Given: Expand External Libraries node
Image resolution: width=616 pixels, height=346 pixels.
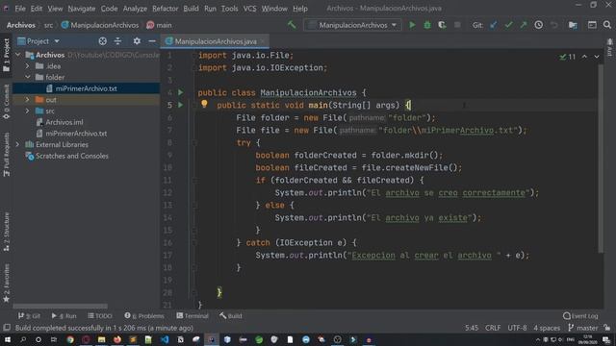Looking at the screenshot, I should tap(17, 145).
